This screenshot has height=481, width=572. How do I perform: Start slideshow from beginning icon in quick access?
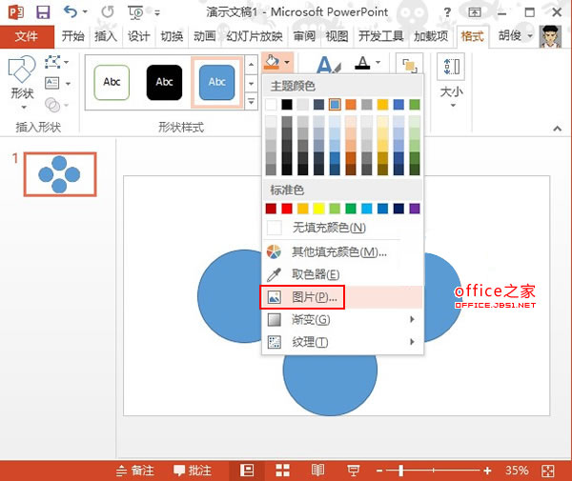pos(136,12)
